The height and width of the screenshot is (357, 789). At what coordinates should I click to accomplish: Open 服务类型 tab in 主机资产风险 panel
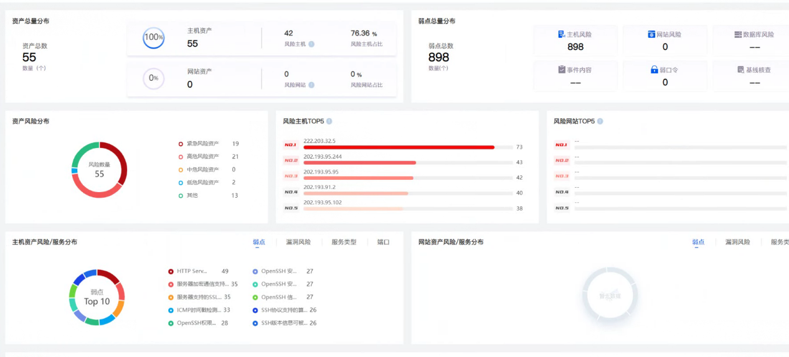(344, 242)
